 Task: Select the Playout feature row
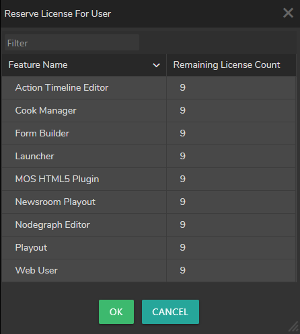(149, 247)
